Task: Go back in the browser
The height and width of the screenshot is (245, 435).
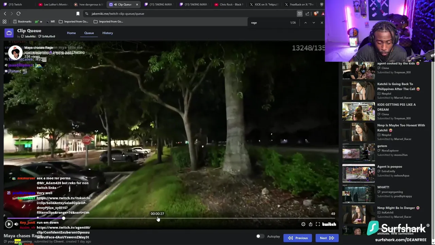Action: [5, 14]
